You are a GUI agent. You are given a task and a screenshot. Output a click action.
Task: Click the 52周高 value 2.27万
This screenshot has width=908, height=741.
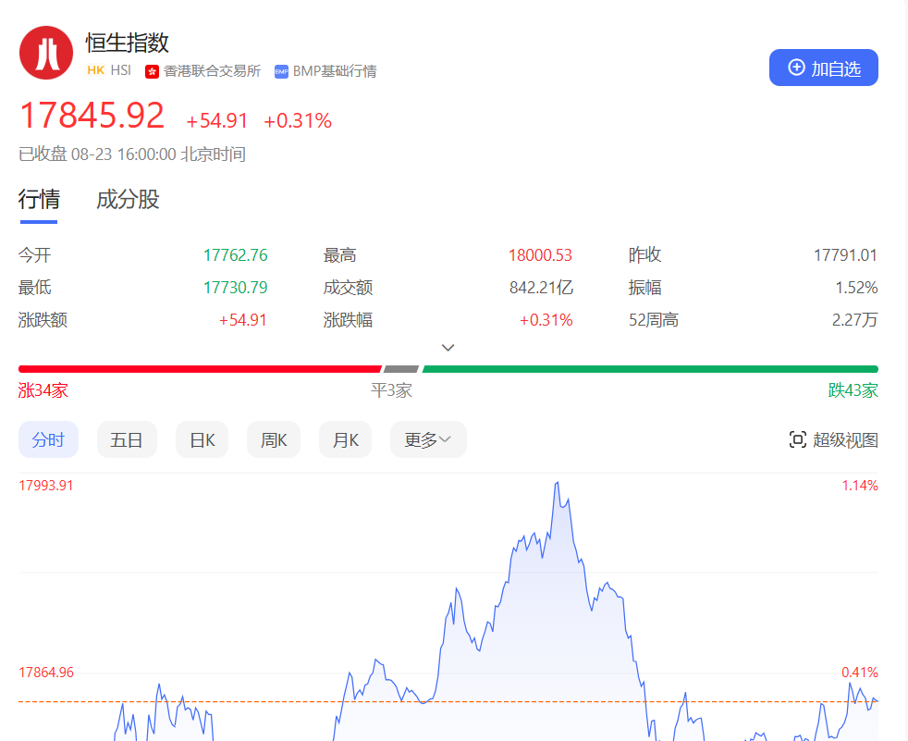854,320
